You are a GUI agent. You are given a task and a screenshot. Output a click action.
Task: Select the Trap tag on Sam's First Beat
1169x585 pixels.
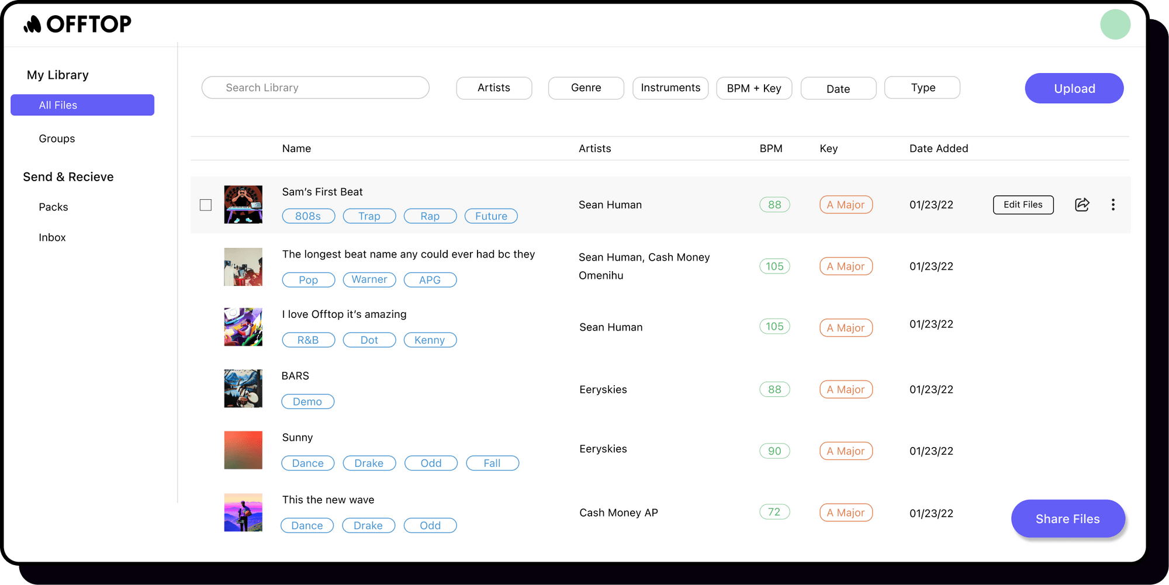click(x=369, y=216)
